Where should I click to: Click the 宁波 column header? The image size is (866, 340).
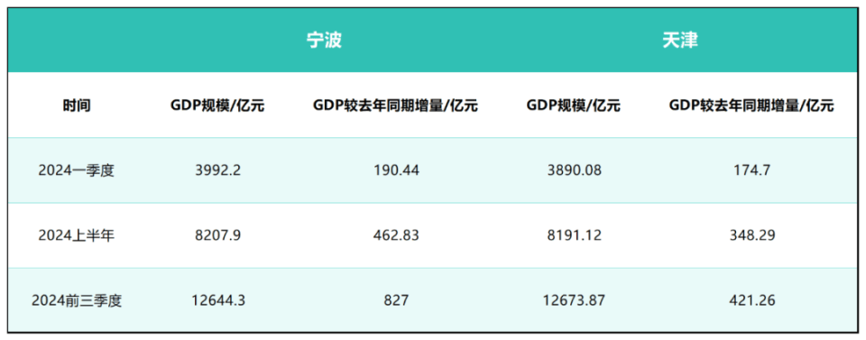coord(324,41)
